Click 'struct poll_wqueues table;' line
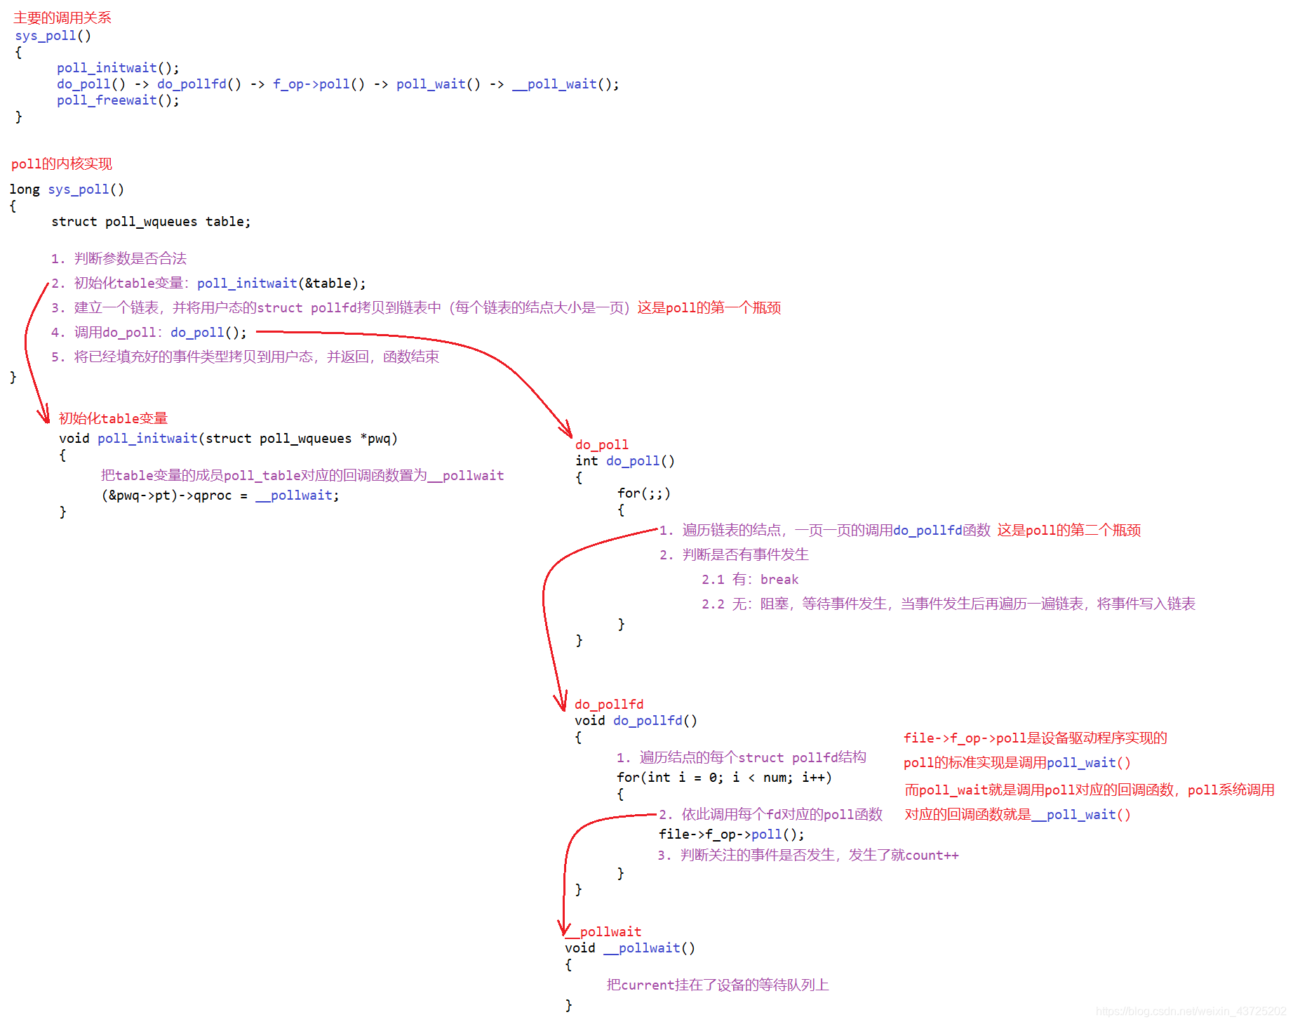Screen dimensions: 1293x1024 coord(151,221)
